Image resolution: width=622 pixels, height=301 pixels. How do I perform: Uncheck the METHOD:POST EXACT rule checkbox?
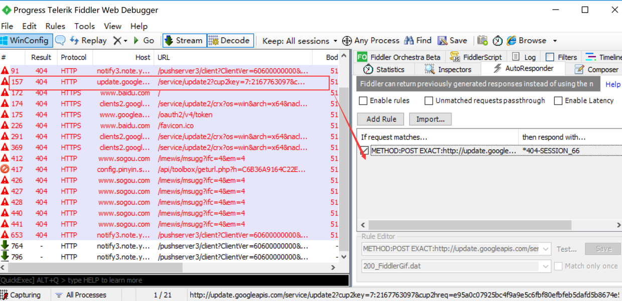click(x=364, y=150)
